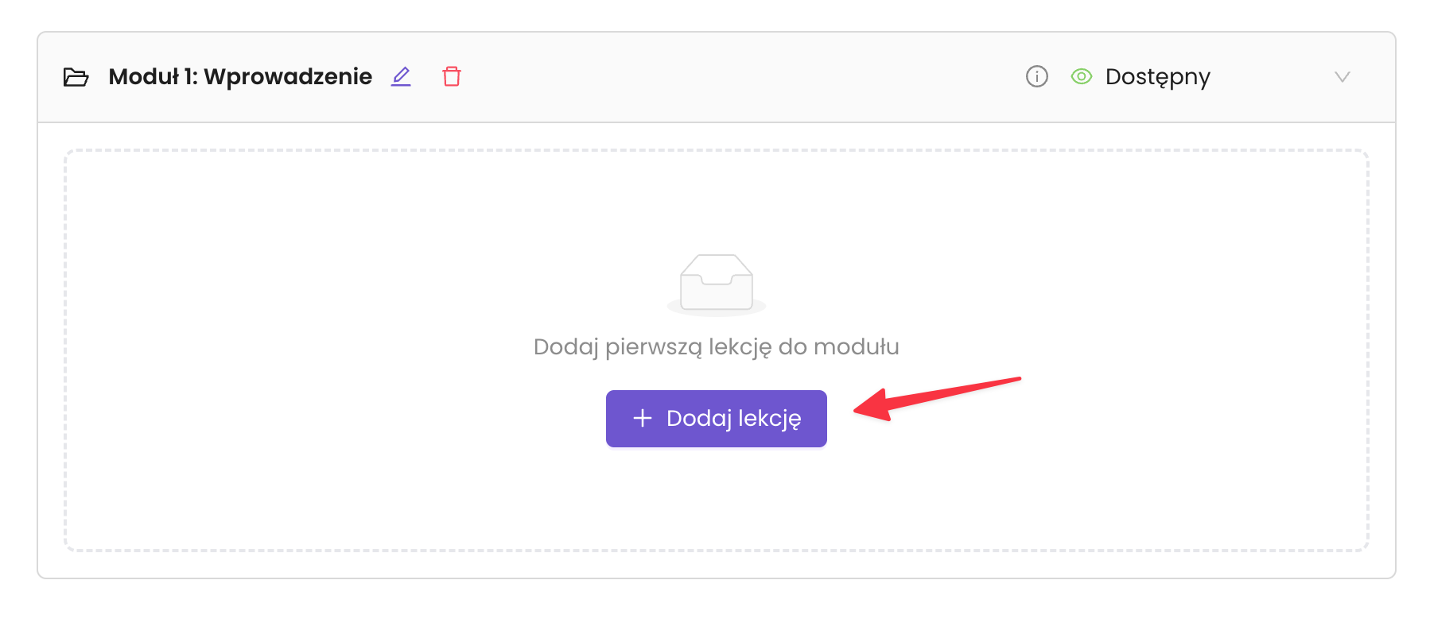Screen dimensions: 1430x642
Task: Select the Moduł 1: Wprowadzenie title
Action: tap(240, 77)
